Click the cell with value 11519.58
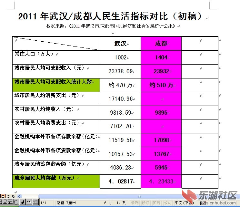 [120, 140]
